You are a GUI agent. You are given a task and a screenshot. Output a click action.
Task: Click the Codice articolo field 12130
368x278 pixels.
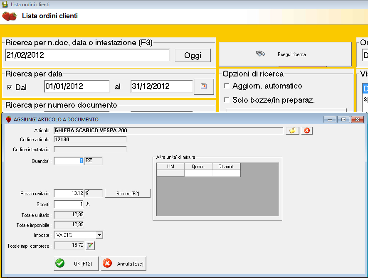[x=90, y=140]
